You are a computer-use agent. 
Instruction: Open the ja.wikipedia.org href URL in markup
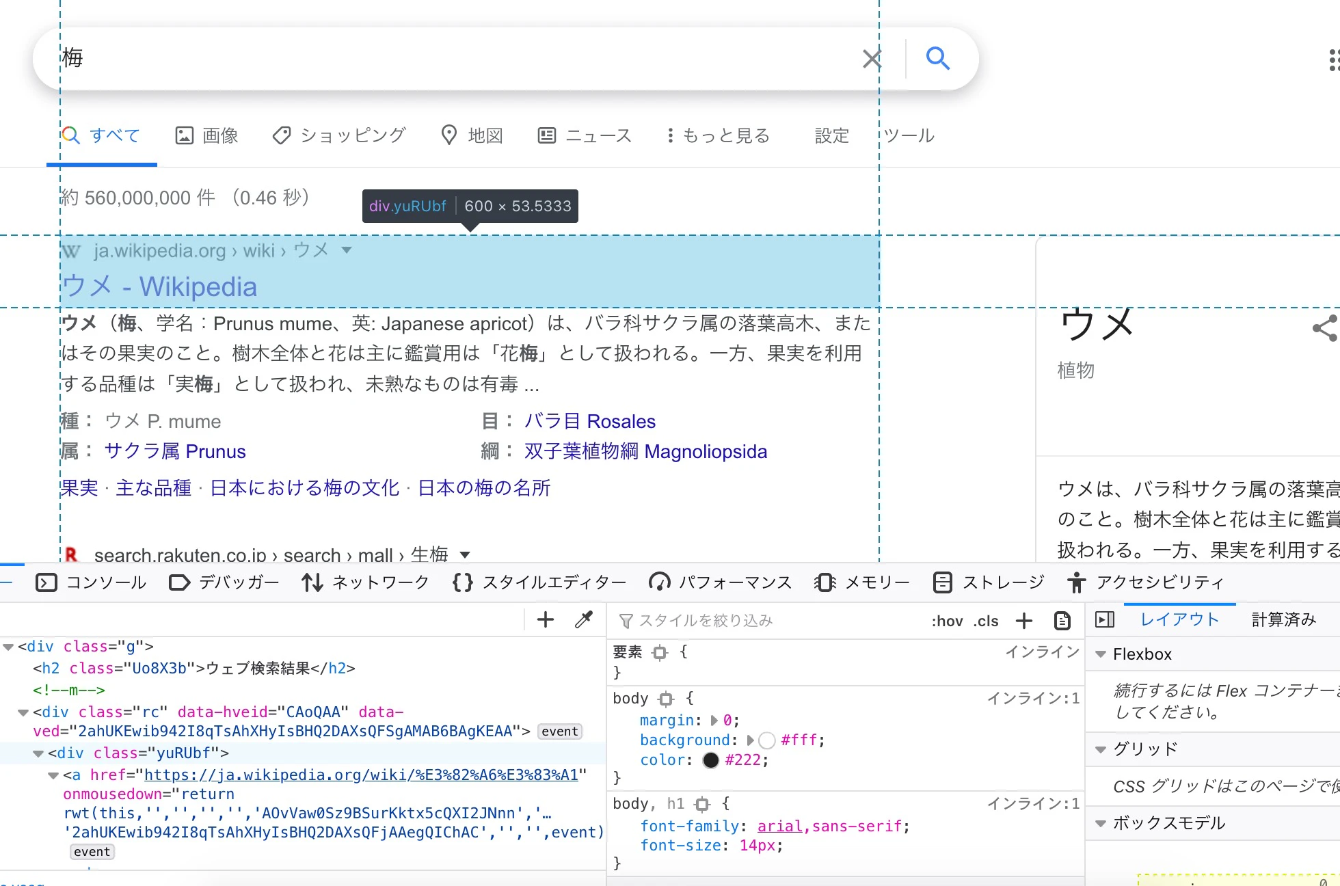[x=362, y=775]
